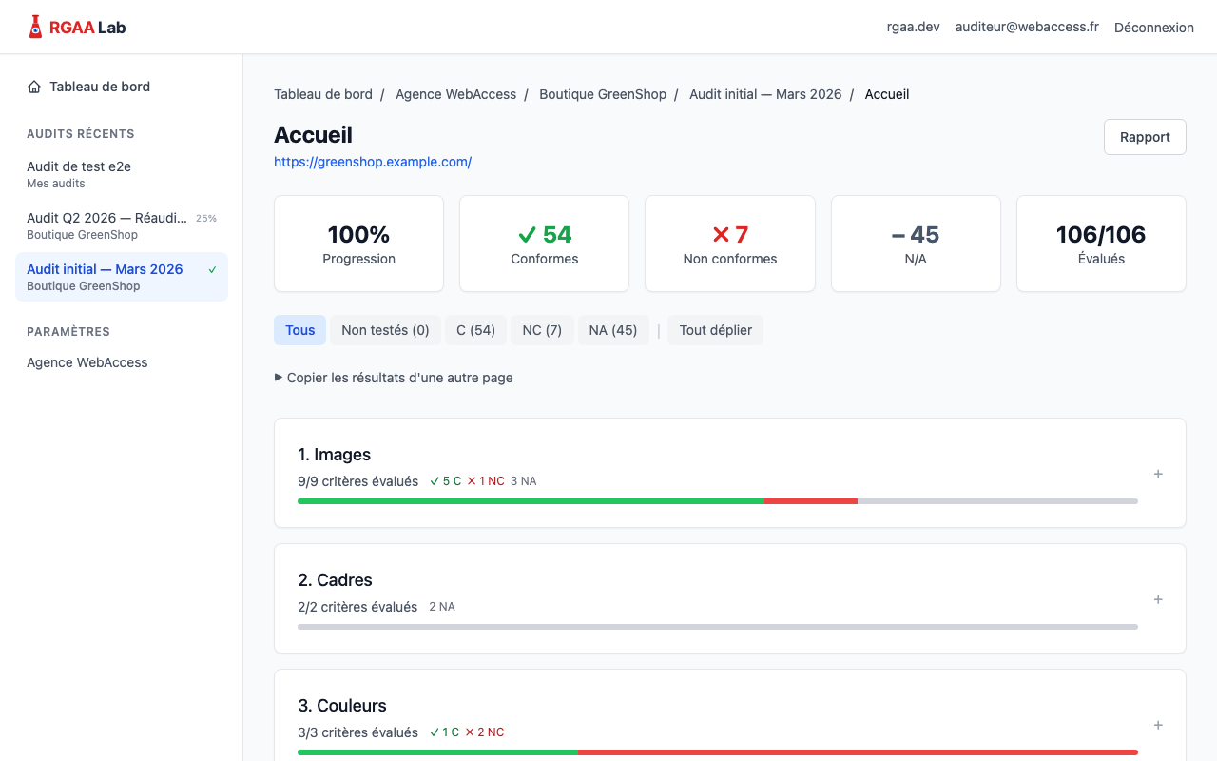Click the checkmark next to Audit initial — Mars 2026
The image size is (1217, 761).
[x=211, y=269]
